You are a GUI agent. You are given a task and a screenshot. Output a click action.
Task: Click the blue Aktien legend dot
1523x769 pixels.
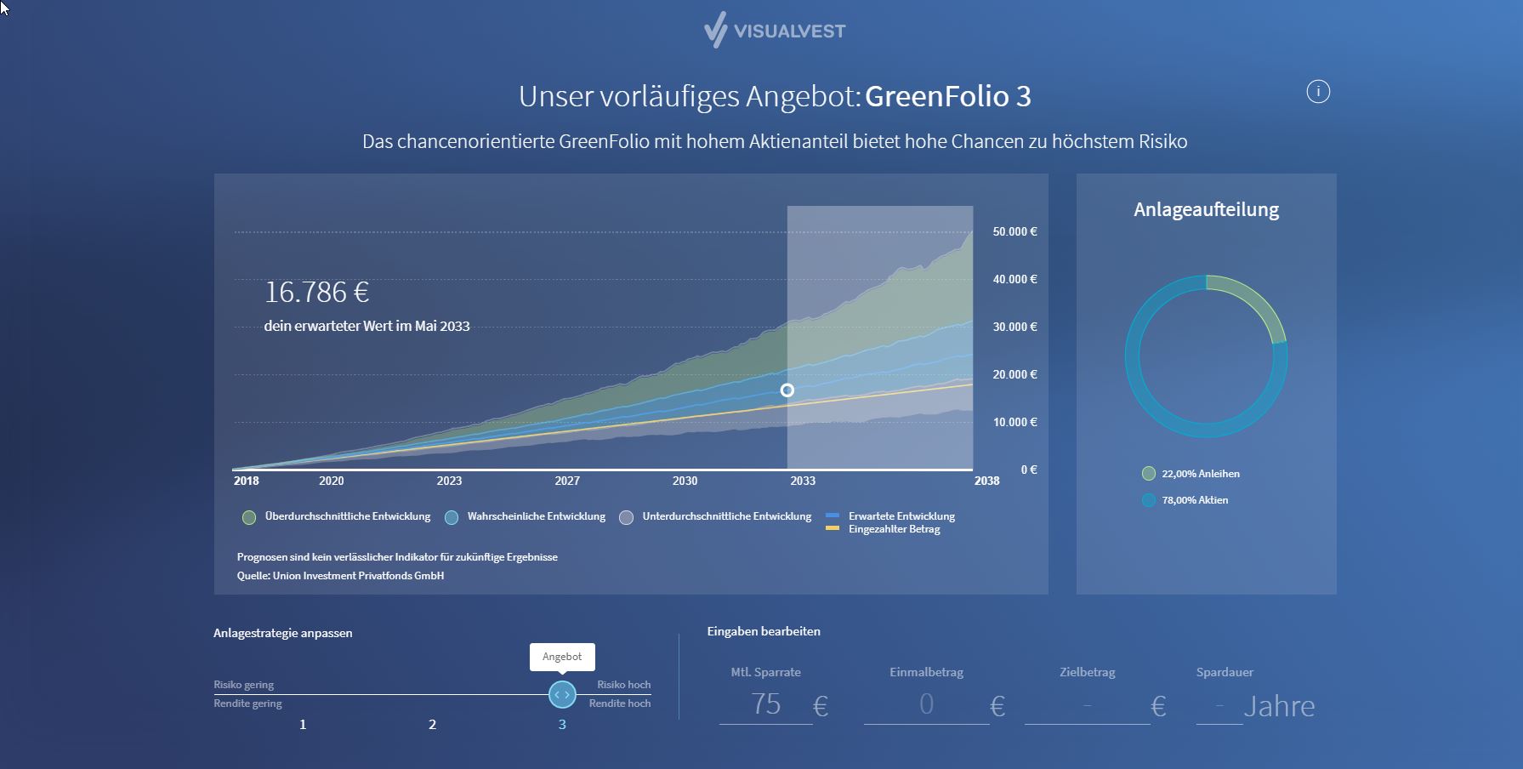1149,500
